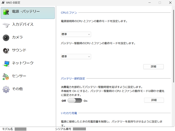Click the いたわり充電 section heading
The height and width of the screenshot is (131, 175).
click(x=69, y=113)
